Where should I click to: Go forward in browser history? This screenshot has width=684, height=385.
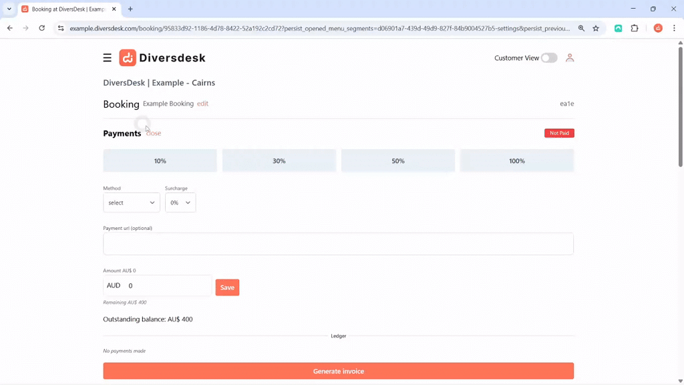(x=26, y=28)
